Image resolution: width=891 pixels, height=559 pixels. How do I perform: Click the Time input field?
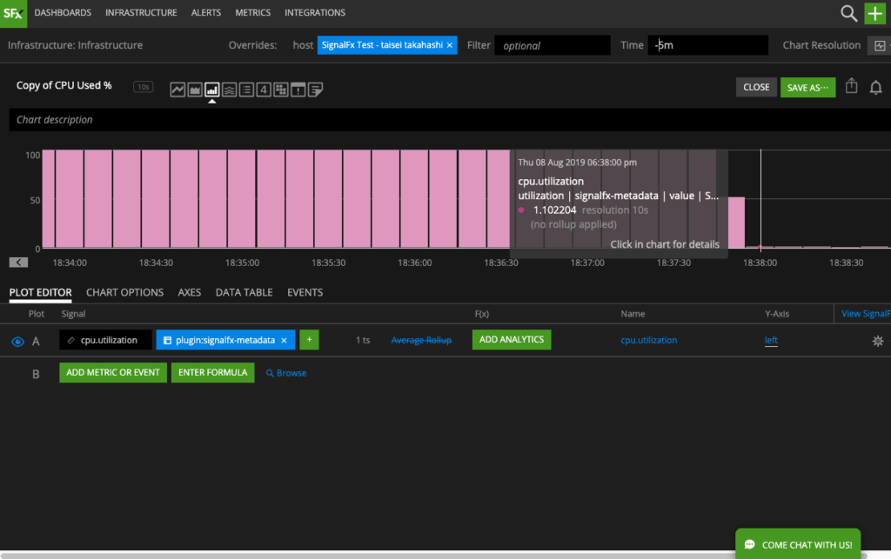[x=707, y=45]
